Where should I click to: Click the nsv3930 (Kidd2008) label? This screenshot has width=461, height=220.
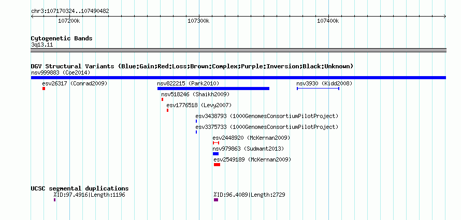click(324, 83)
